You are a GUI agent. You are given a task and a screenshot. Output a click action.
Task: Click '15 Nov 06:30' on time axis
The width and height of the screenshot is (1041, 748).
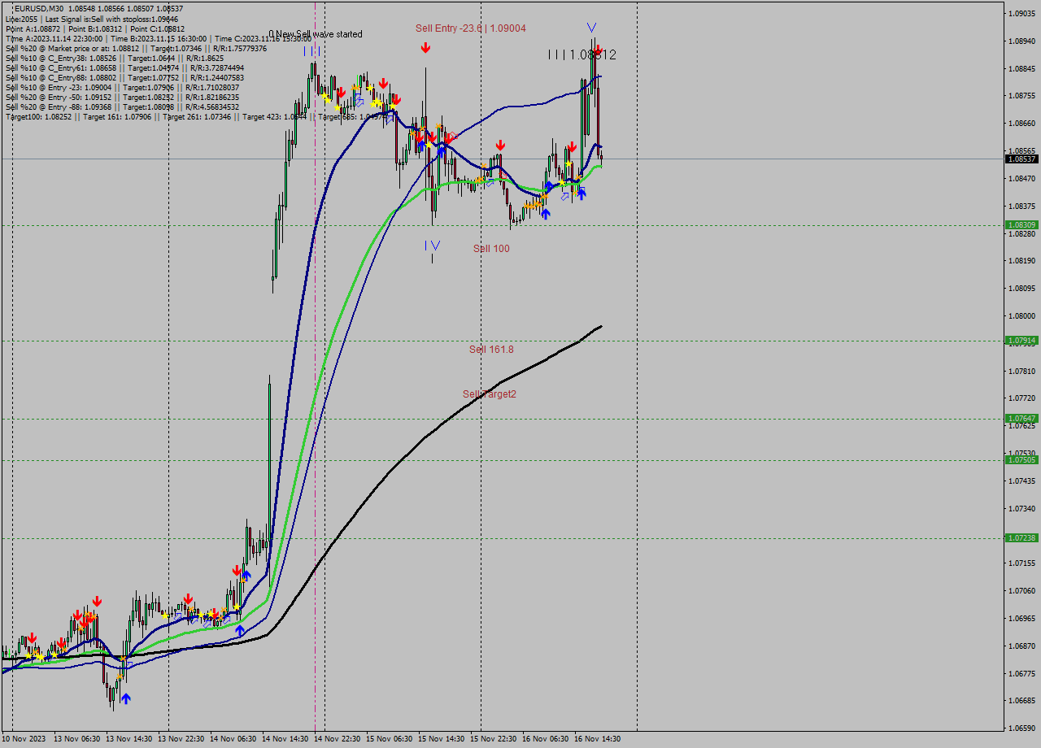tap(390, 739)
